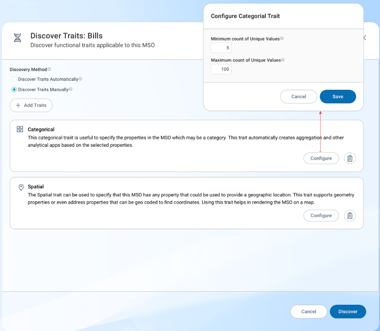The image size is (380, 331).
Task: Click the Minimum count of Unique Values field
Action: (x=221, y=48)
